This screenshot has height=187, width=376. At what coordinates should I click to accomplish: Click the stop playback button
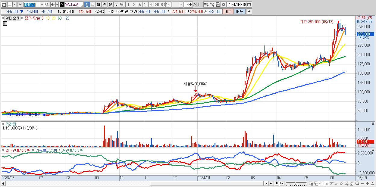[x=277, y=183]
